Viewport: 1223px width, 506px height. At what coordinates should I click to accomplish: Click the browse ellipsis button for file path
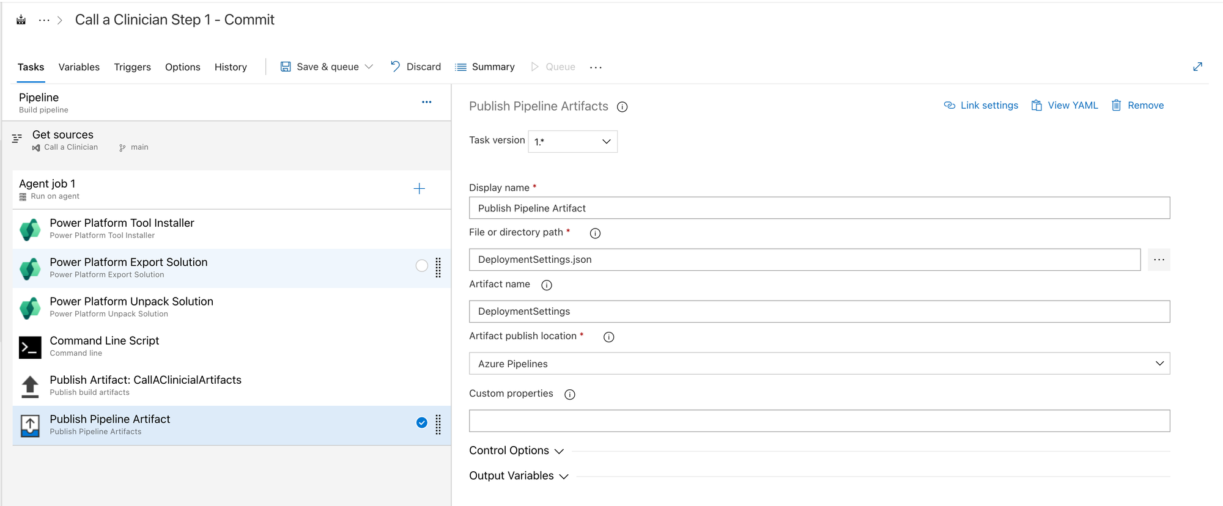coord(1159,260)
